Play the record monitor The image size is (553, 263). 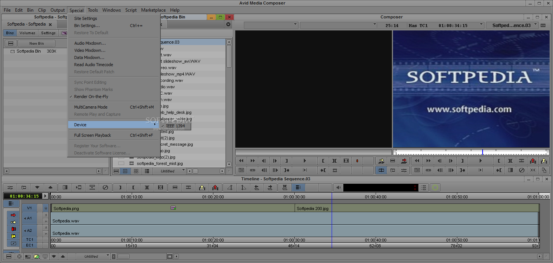(480, 161)
